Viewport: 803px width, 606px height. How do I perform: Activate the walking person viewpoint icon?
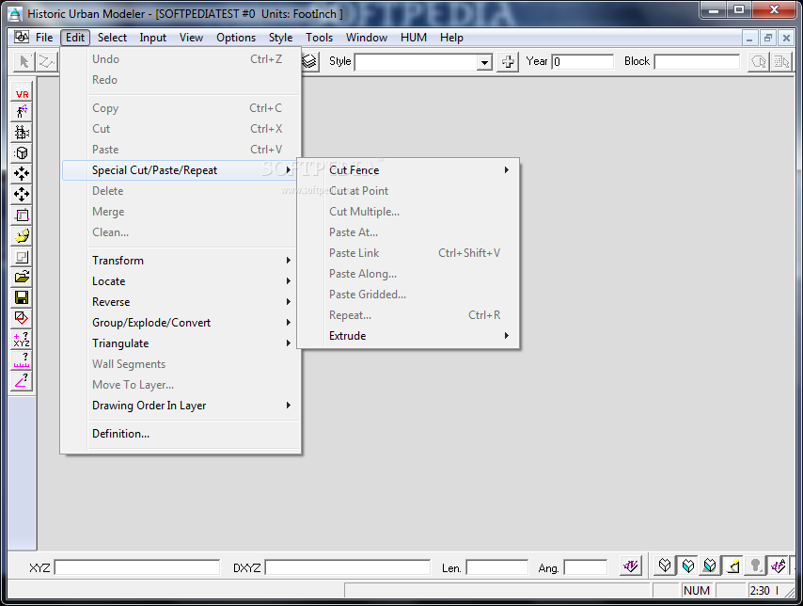pyautogui.click(x=22, y=112)
